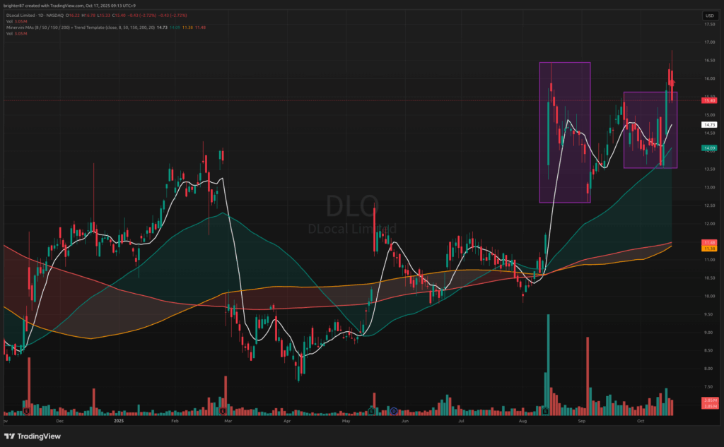Click the red 15.40 last price label
The image size is (724, 447).
tap(708, 101)
